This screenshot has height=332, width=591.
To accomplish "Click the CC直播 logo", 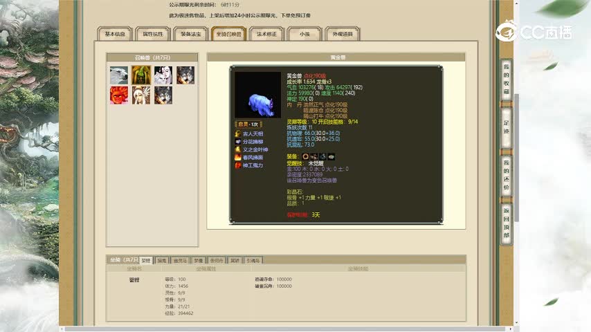I will 534,31.
